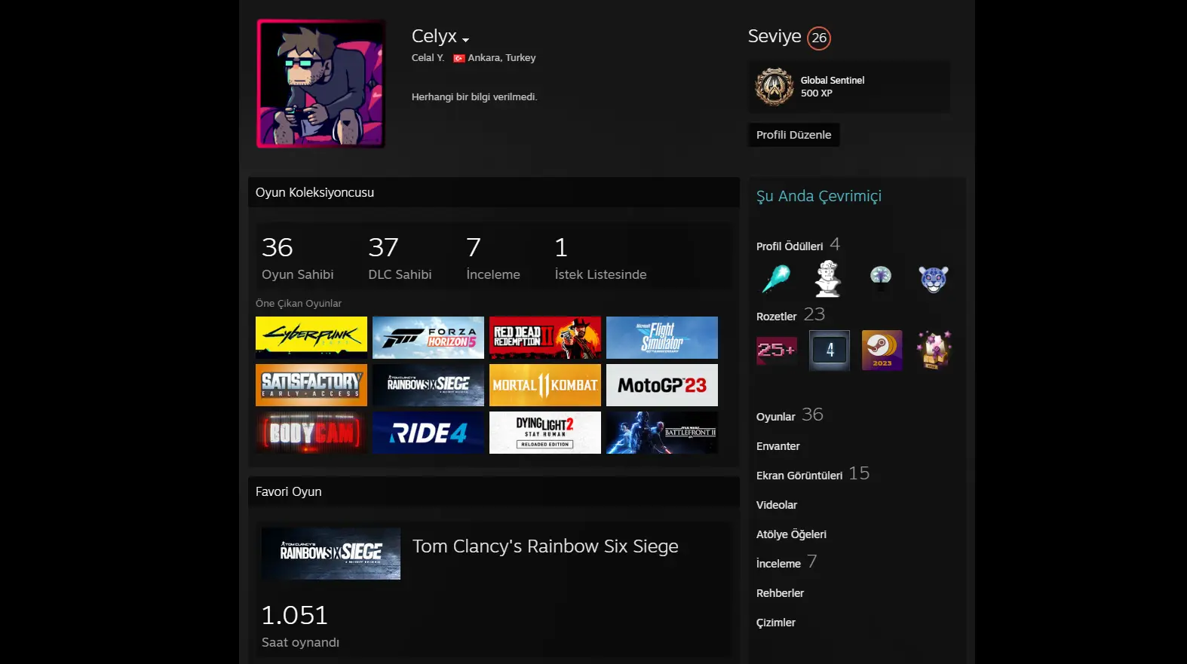Click the cyan comet profile award icon
This screenshot has height=664, width=1187.
[776, 279]
